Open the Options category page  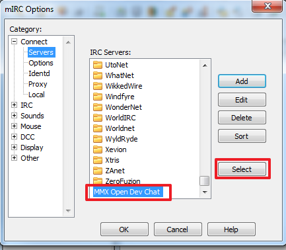[41, 63]
